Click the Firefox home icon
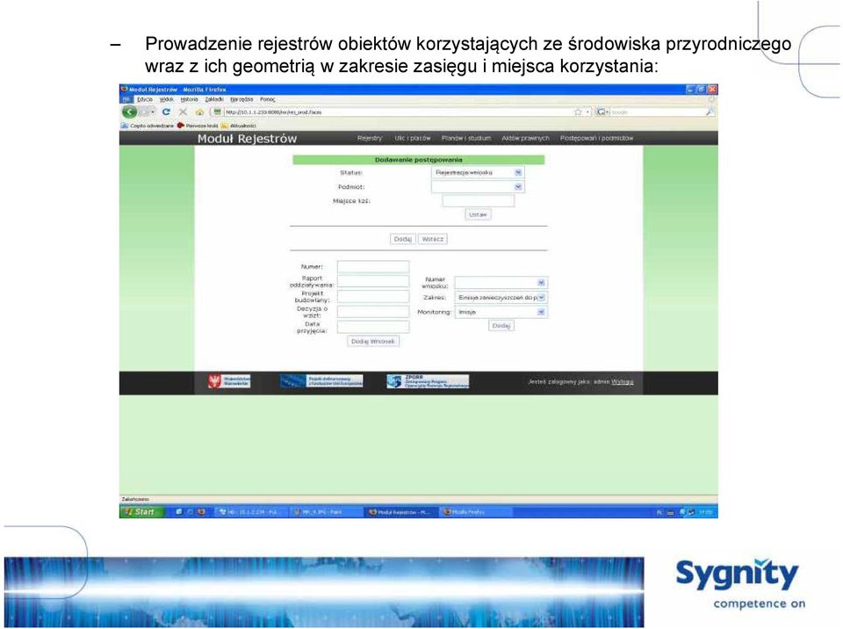 point(199,112)
